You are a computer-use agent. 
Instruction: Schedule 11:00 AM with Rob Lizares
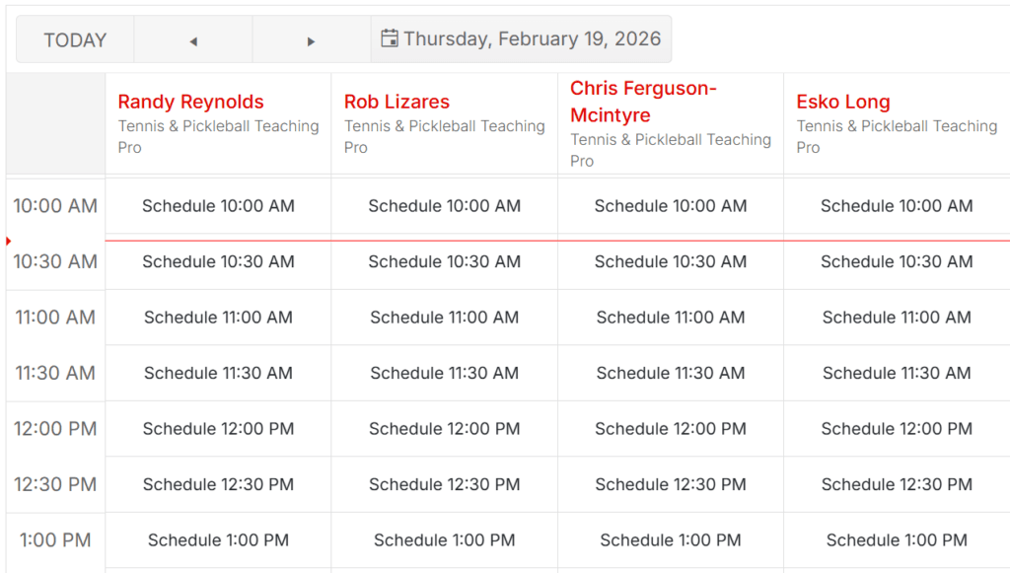coord(444,318)
